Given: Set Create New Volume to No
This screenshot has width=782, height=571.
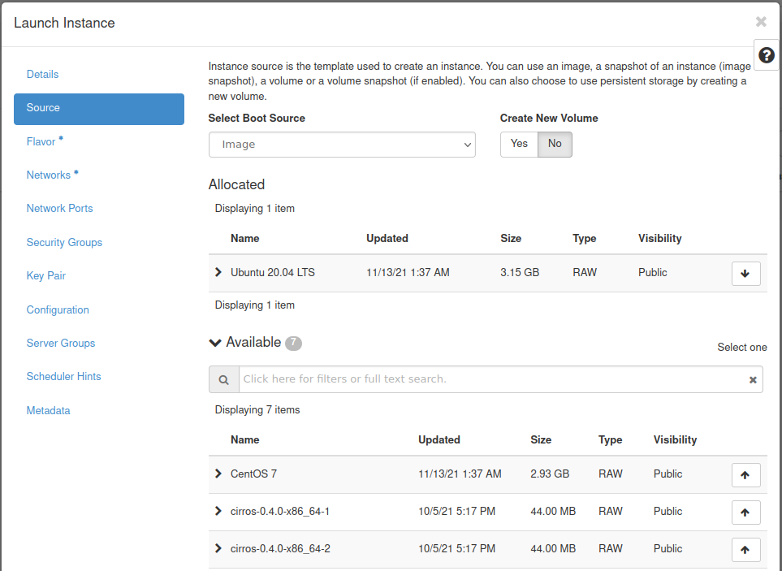Looking at the screenshot, I should (555, 144).
